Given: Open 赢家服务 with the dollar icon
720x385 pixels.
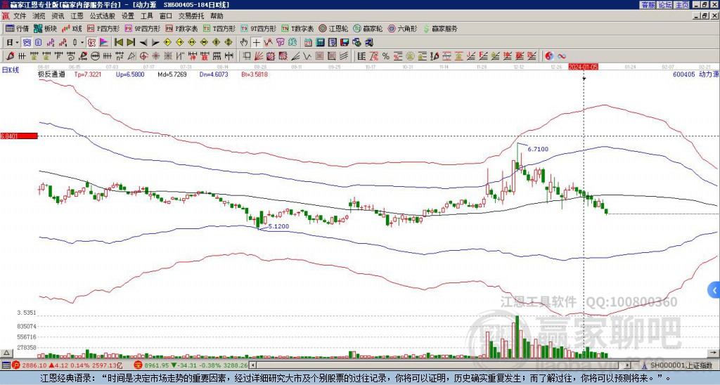Looking at the screenshot, I should point(440,28).
